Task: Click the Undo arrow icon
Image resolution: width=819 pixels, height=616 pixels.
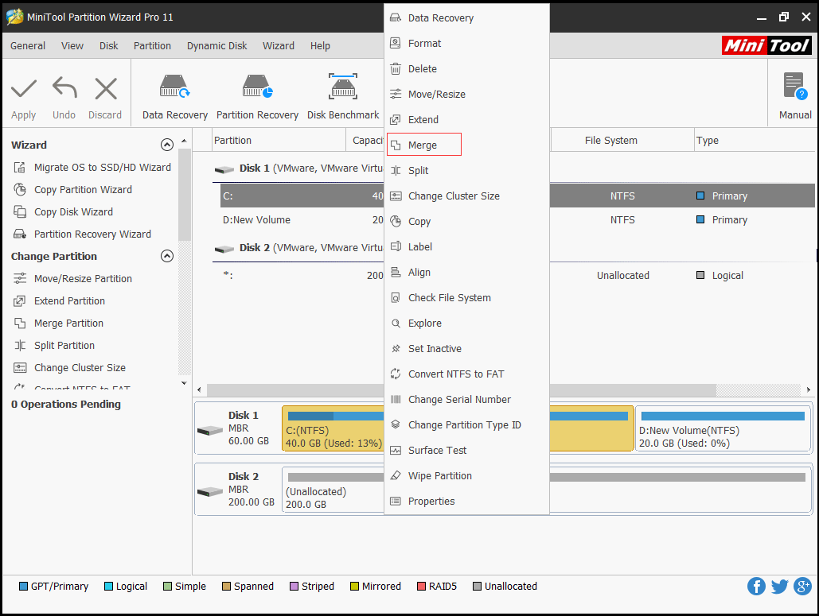Action: [x=64, y=87]
